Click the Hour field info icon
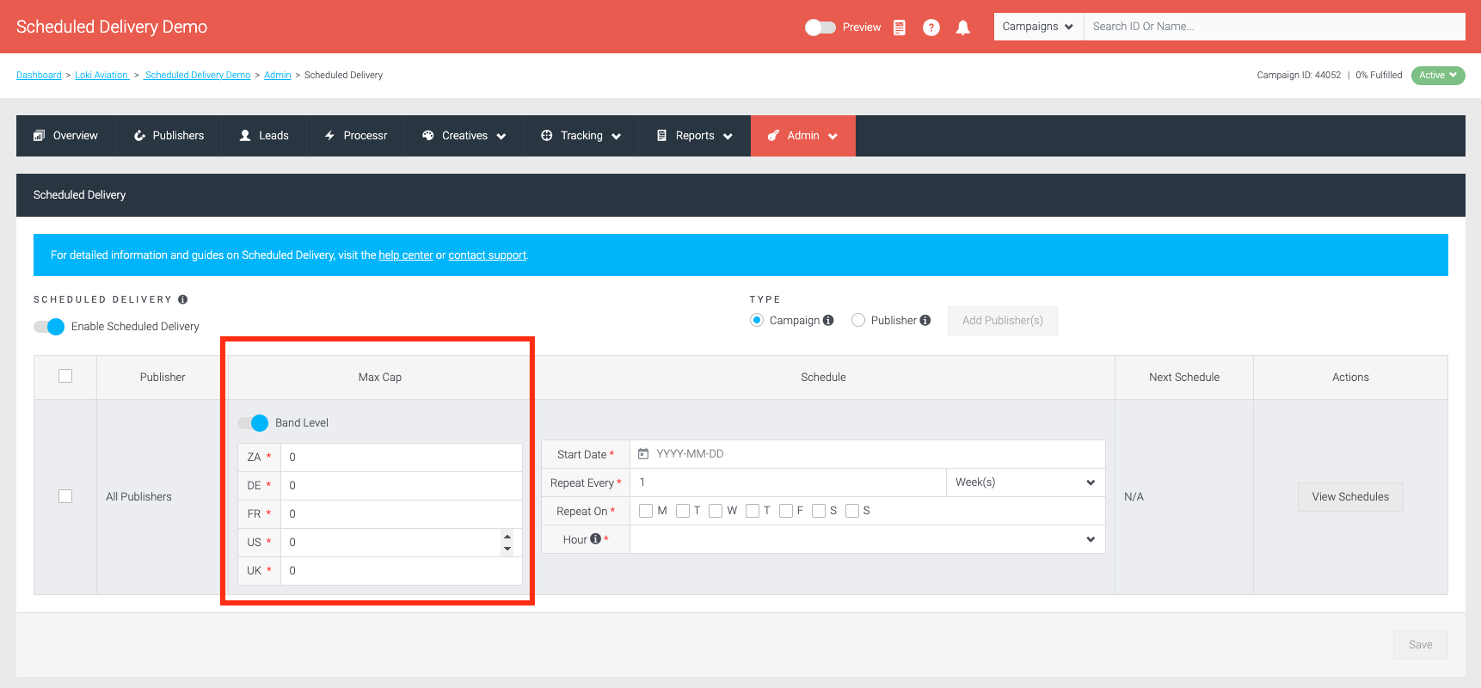The width and height of the screenshot is (1481, 688). (595, 539)
